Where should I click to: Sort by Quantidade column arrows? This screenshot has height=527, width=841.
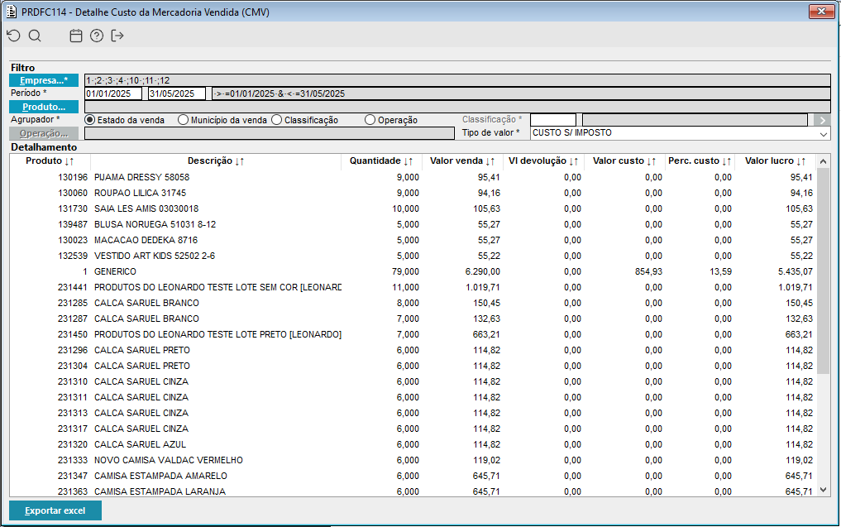409,161
